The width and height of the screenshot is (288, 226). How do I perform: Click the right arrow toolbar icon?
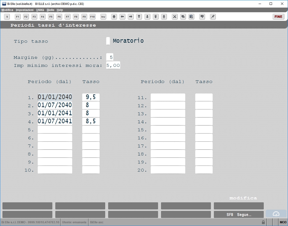click(x=131, y=17)
